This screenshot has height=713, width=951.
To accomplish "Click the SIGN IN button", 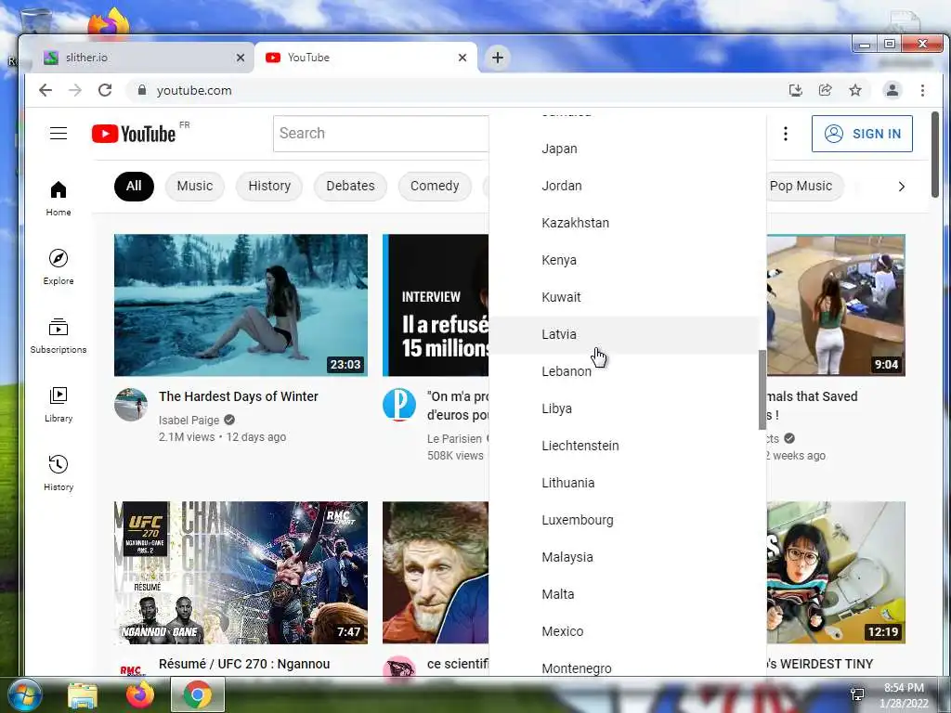I will [x=862, y=134].
